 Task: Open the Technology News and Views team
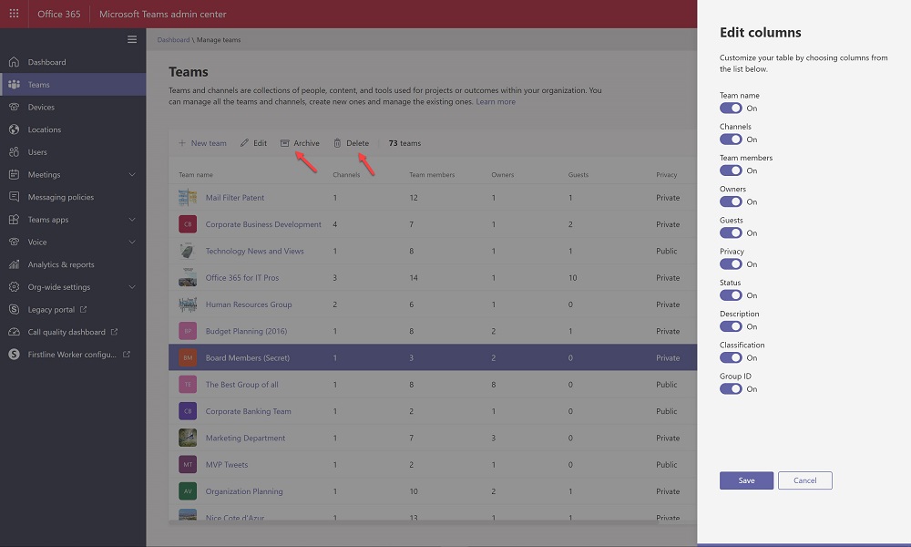[x=254, y=251]
